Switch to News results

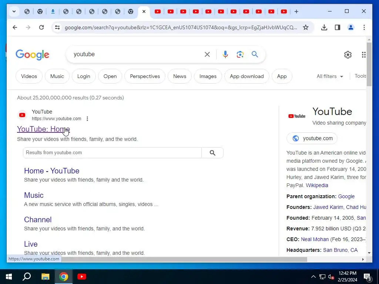pyautogui.click(x=180, y=76)
